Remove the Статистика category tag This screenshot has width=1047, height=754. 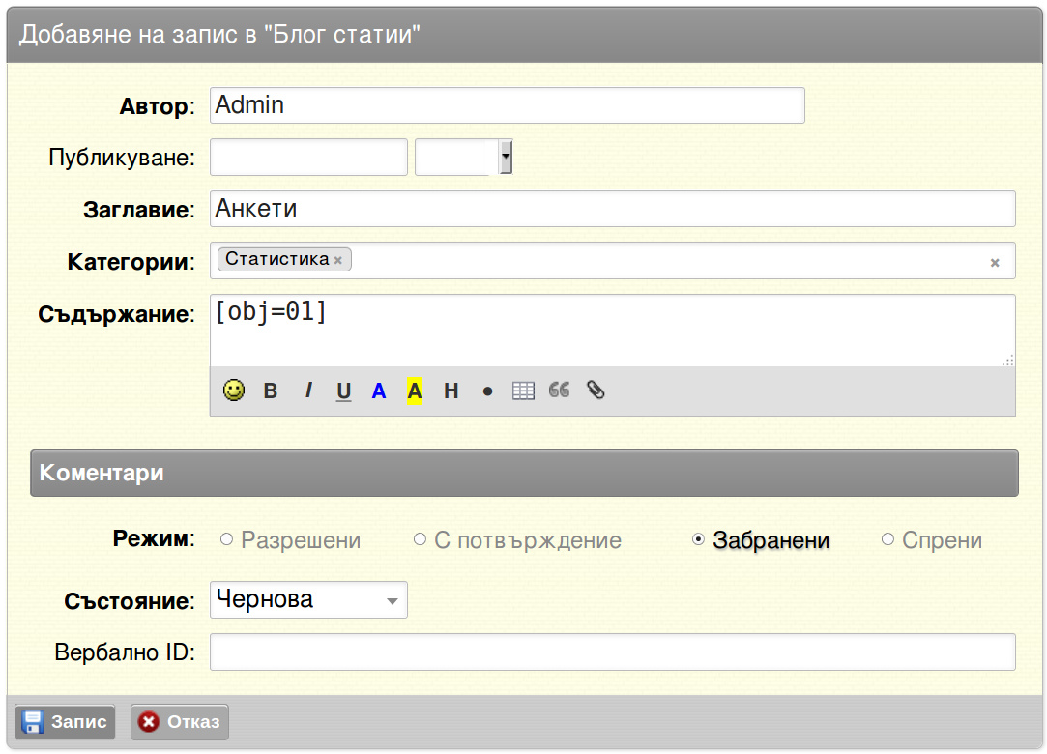pos(337,260)
